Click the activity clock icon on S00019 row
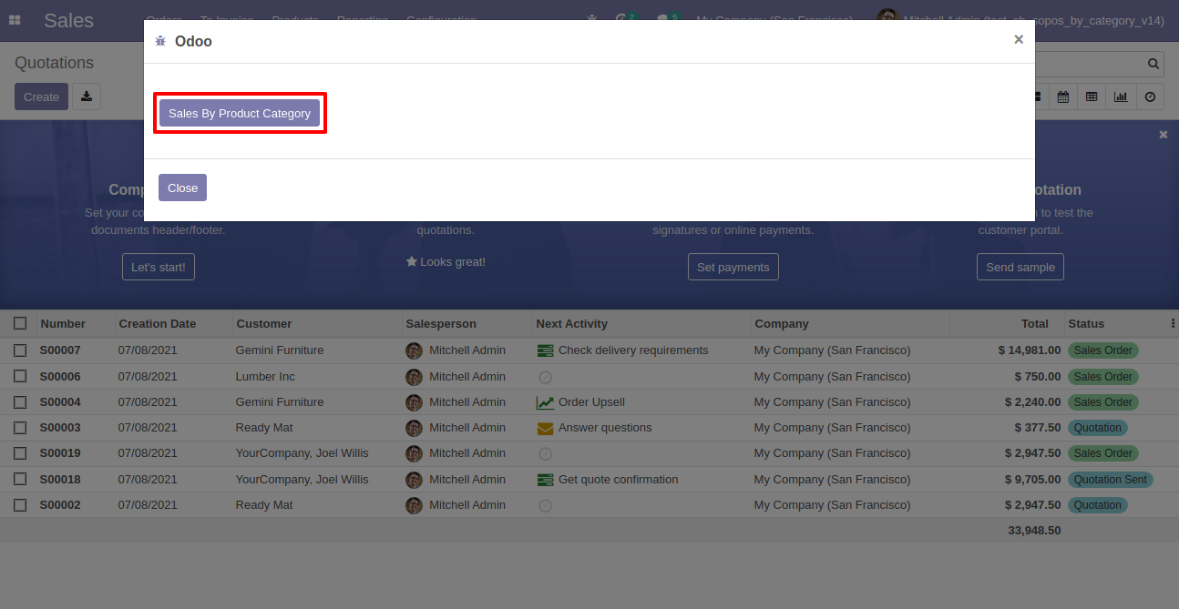 pyautogui.click(x=545, y=453)
